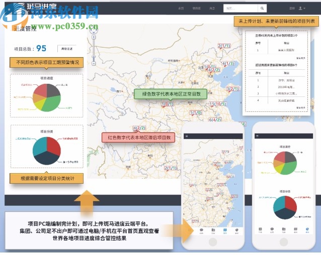The width and height of the screenshot is (321, 255).
Task: Click teal slice of desktop 项目分类 pie
Action: (x=39, y=146)
